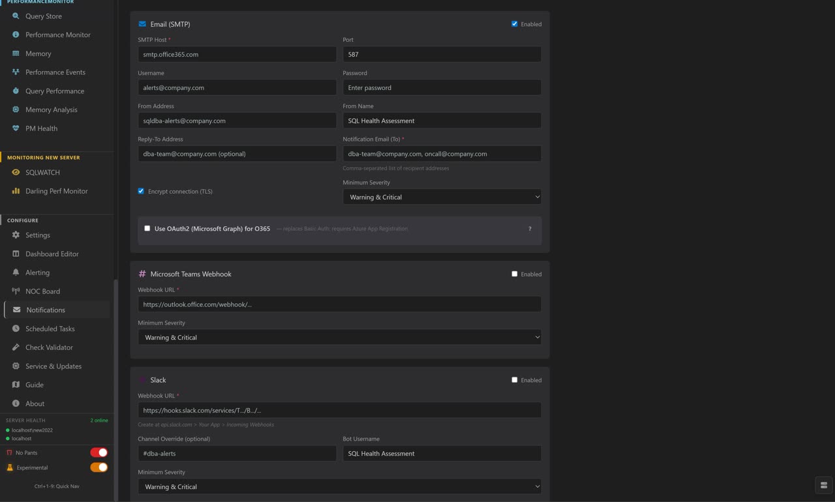This screenshot has height=502, width=835.
Task: Disable the Email (SMTP) Enabled checkbox
Action: [x=515, y=23]
